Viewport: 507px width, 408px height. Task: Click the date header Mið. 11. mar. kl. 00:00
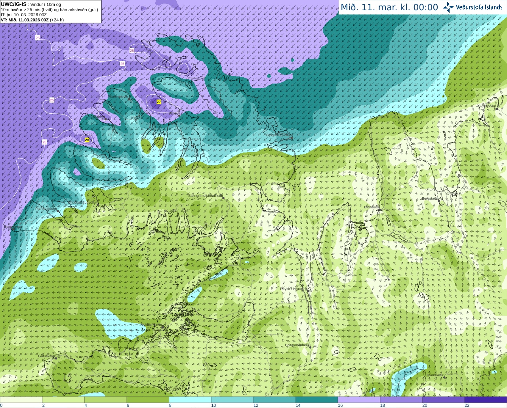pyautogui.click(x=389, y=8)
